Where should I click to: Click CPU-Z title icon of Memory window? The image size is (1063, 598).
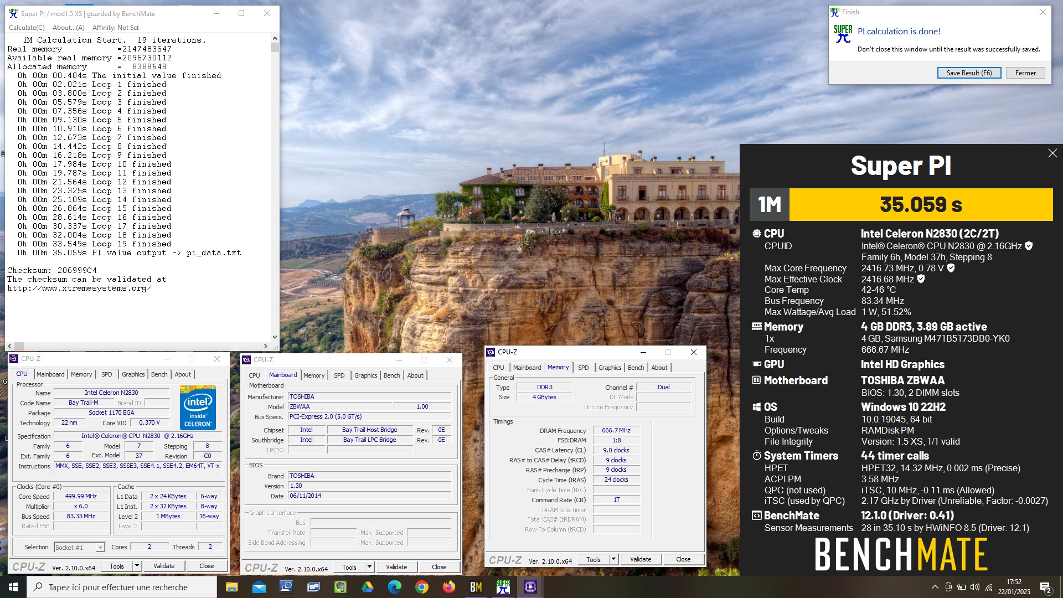(490, 352)
